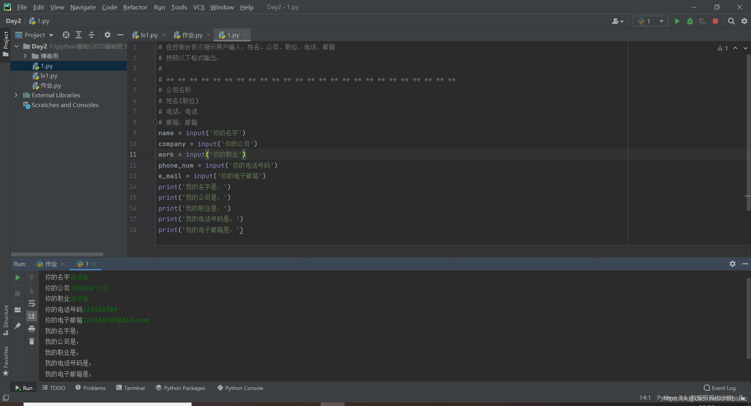Click the locate-in-project target icon
Viewport: 751px width, 406px height.
point(66,35)
